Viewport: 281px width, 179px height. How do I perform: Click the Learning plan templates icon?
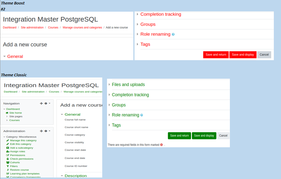click(7, 174)
